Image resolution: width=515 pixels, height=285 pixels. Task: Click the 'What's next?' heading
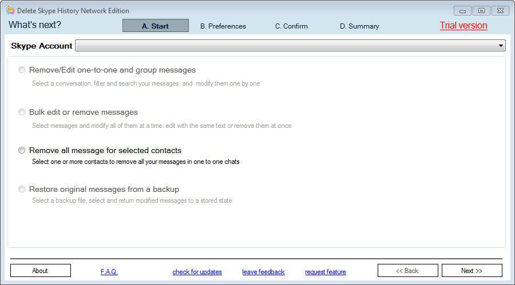tap(35, 25)
